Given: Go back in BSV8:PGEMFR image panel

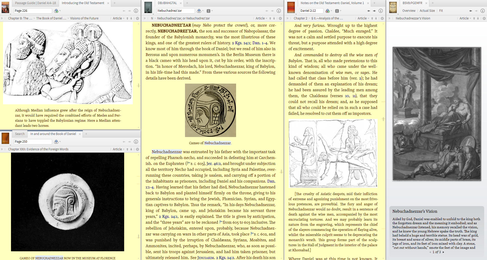Looking at the screenshot, I should click(x=471, y=11).
